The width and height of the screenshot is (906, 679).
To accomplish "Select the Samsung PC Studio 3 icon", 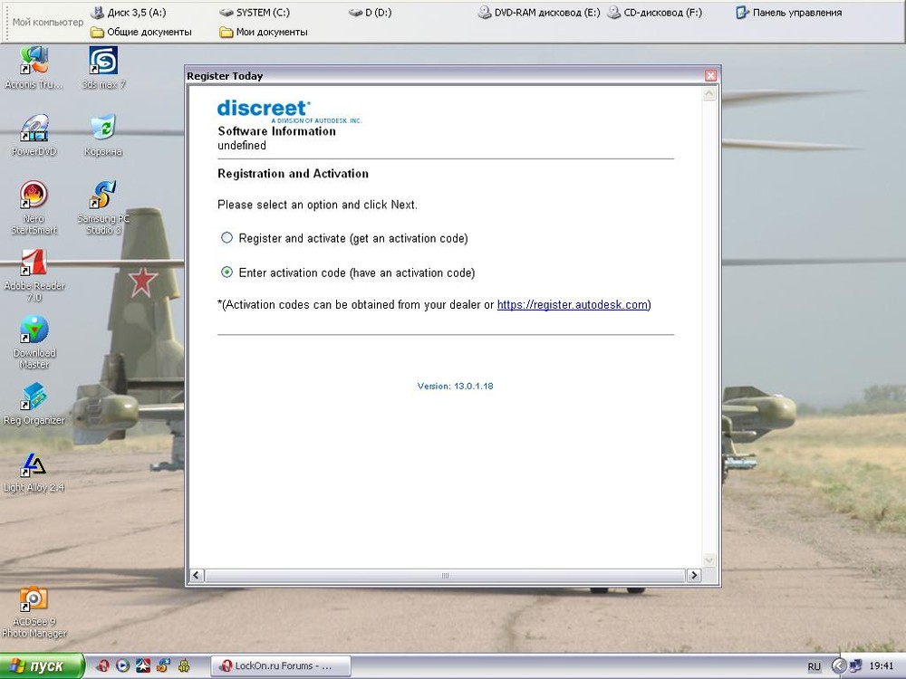I will [103, 208].
